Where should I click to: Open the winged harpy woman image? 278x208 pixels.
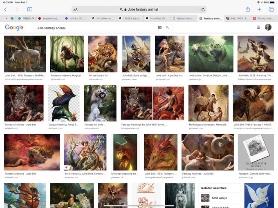click(256, 54)
